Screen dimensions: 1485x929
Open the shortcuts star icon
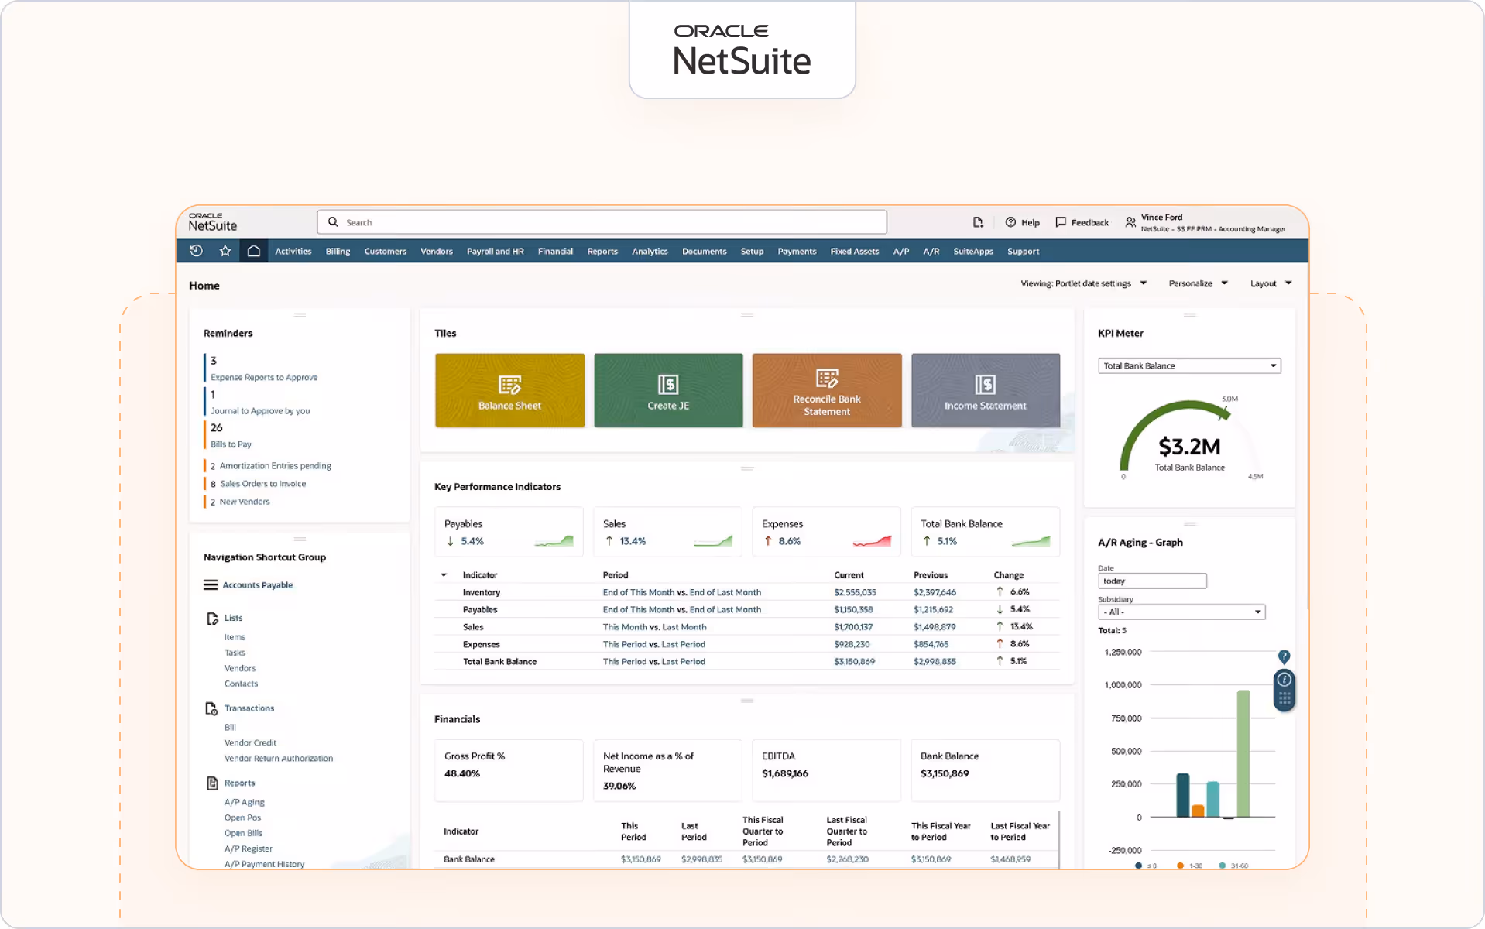click(225, 251)
